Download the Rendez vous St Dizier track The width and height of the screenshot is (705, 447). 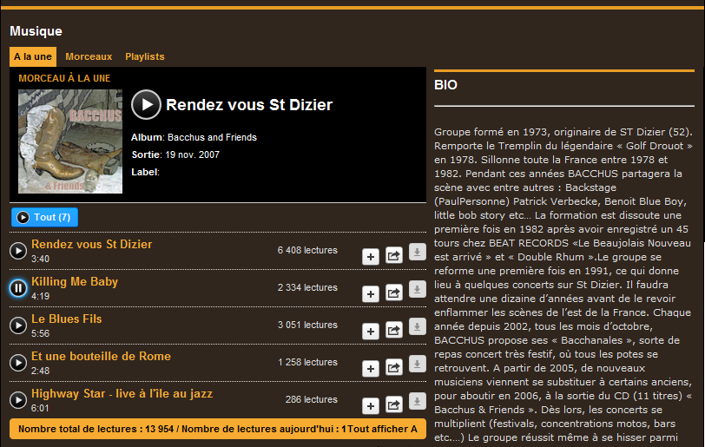418,253
